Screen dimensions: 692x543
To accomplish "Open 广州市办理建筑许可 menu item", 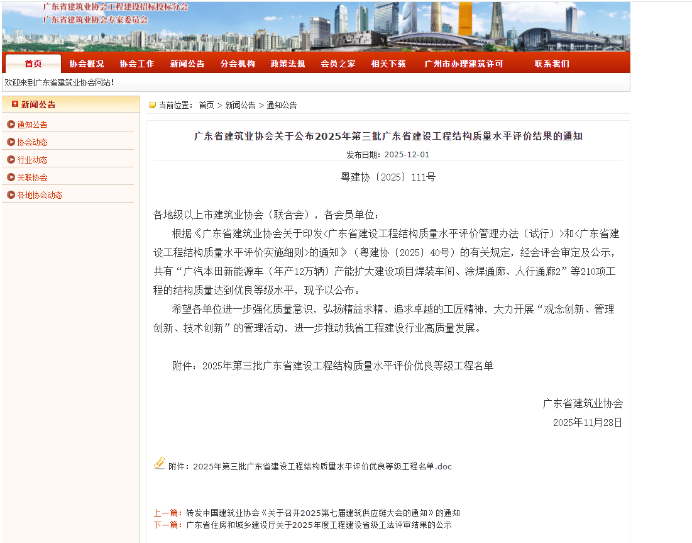I will [464, 64].
